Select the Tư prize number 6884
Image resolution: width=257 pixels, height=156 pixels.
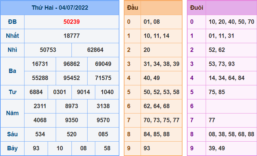36,92
